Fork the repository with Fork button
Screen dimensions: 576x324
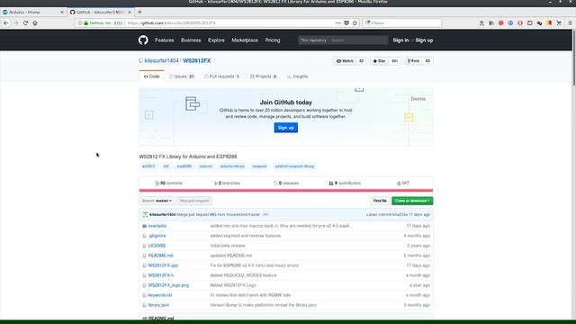[413, 61]
